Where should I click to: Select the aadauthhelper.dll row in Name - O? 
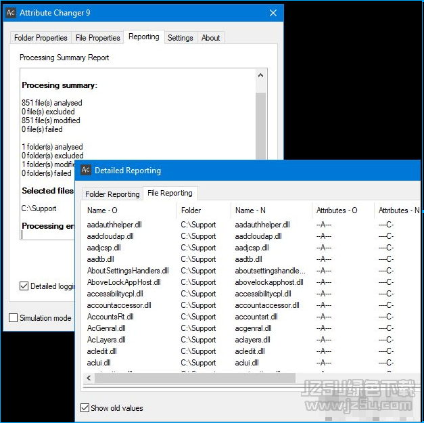pos(114,225)
